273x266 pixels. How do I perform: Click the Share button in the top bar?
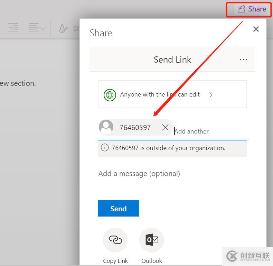(252, 9)
